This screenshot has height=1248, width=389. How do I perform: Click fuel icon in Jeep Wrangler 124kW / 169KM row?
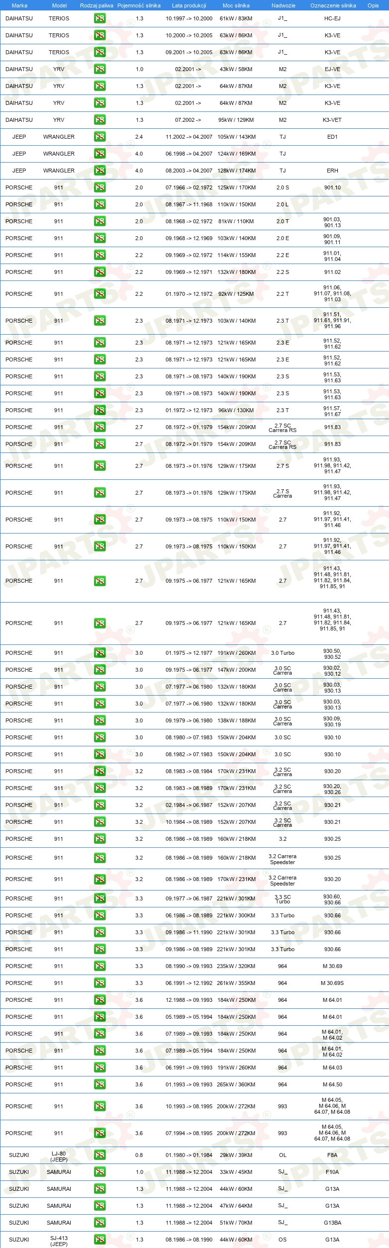tap(99, 154)
